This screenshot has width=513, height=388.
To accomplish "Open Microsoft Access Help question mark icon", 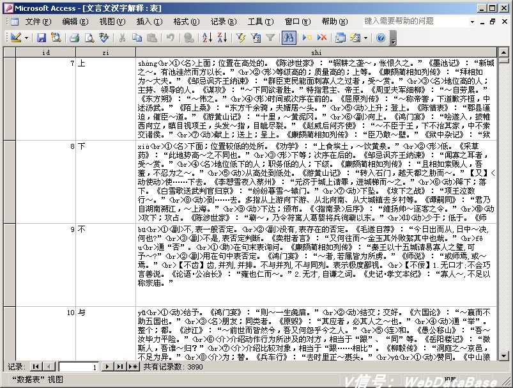I will (x=381, y=38).
